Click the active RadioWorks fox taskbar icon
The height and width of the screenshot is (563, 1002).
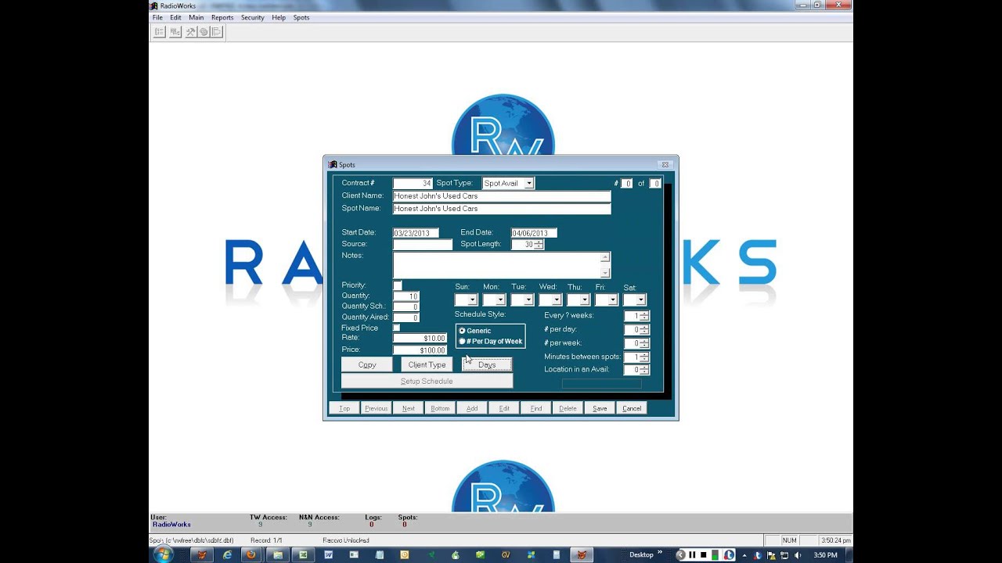coord(581,554)
